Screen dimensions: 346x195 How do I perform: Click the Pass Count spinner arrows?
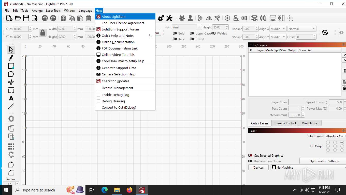click(303, 108)
